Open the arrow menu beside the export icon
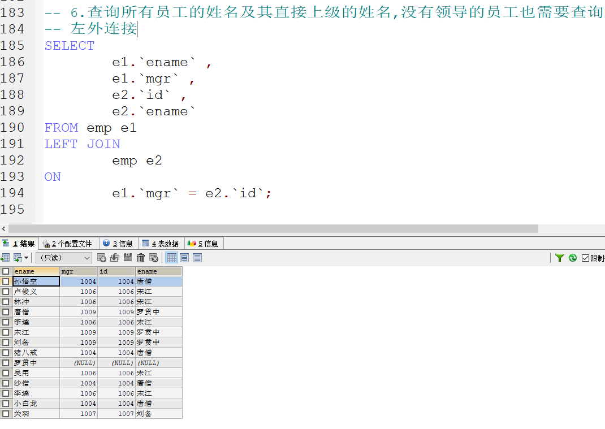The image size is (605, 429). [25, 258]
